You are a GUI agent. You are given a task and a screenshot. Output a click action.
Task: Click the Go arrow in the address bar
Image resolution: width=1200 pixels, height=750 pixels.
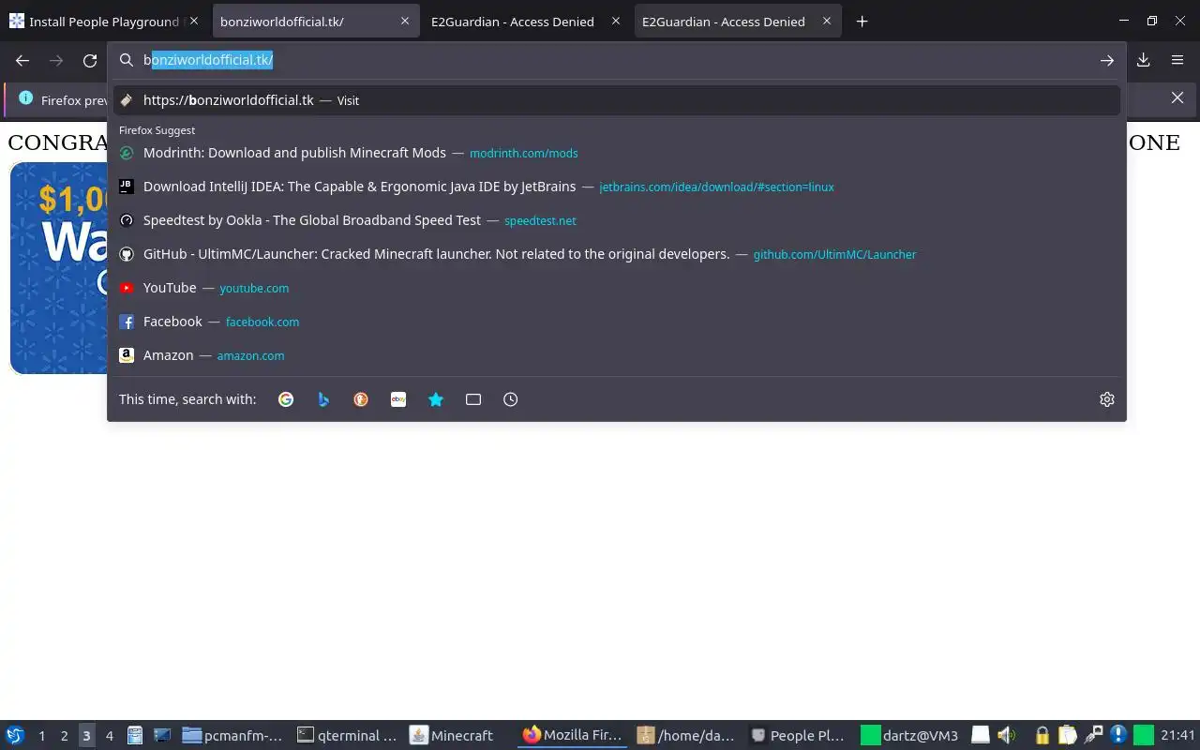click(x=1107, y=60)
